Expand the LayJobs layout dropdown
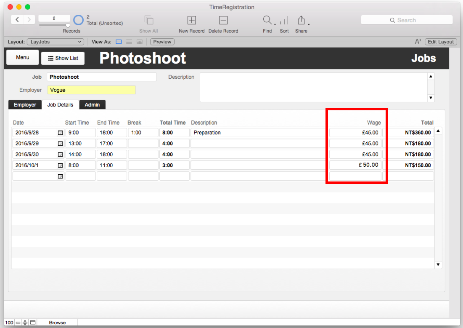 point(56,42)
